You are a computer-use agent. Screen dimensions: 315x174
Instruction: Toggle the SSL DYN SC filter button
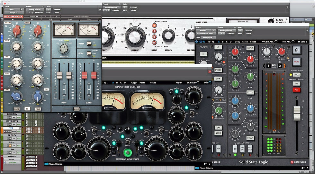[x=218, y=70]
